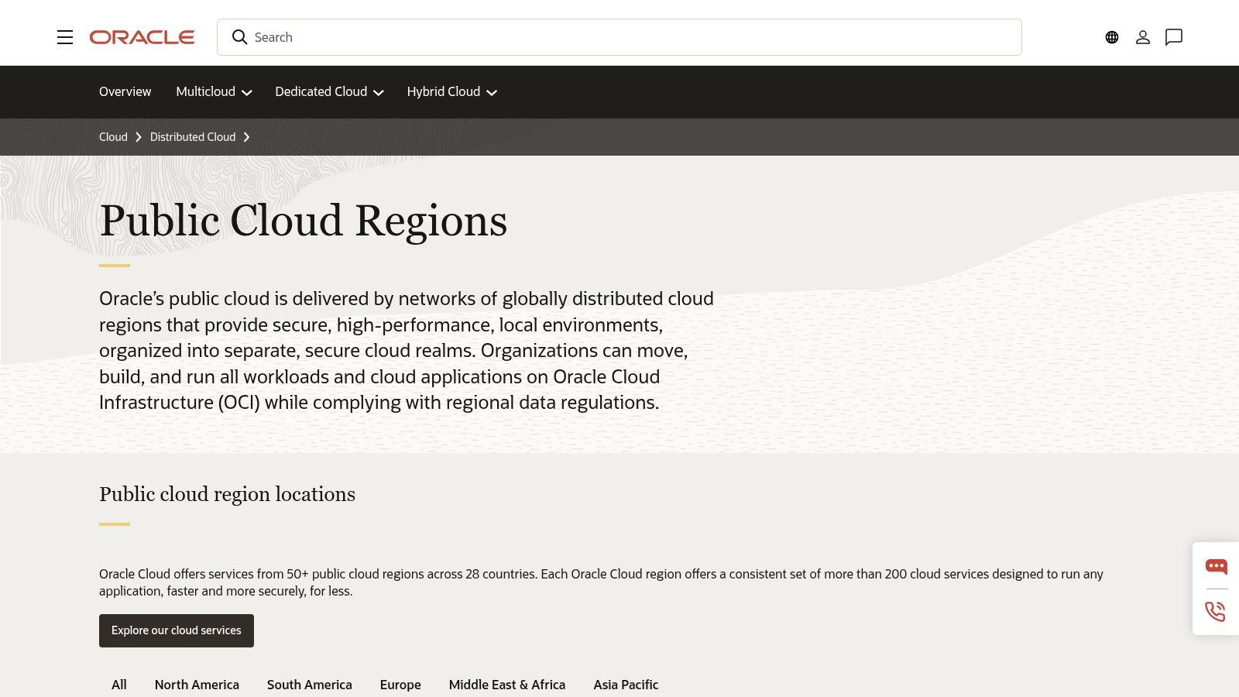Click the Explore our cloud services button
This screenshot has height=697, width=1239.
click(x=176, y=630)
